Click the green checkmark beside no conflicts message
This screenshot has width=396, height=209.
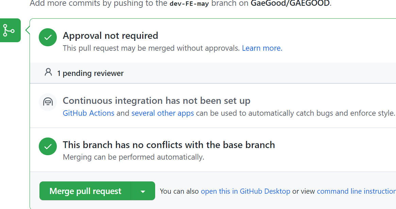coord(48,146)
